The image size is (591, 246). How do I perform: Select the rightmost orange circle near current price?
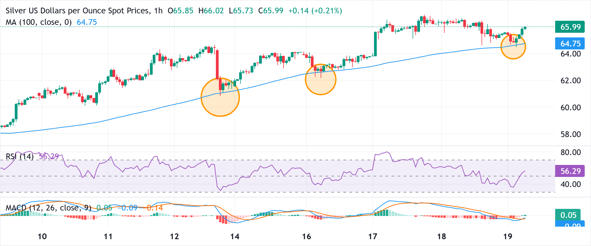513,47
